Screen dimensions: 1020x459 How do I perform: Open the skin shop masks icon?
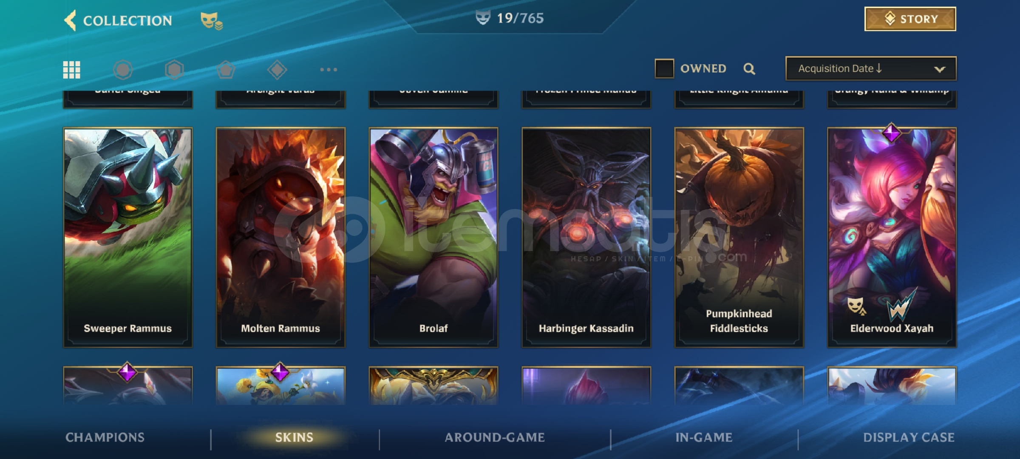click(x=211, y=20)
